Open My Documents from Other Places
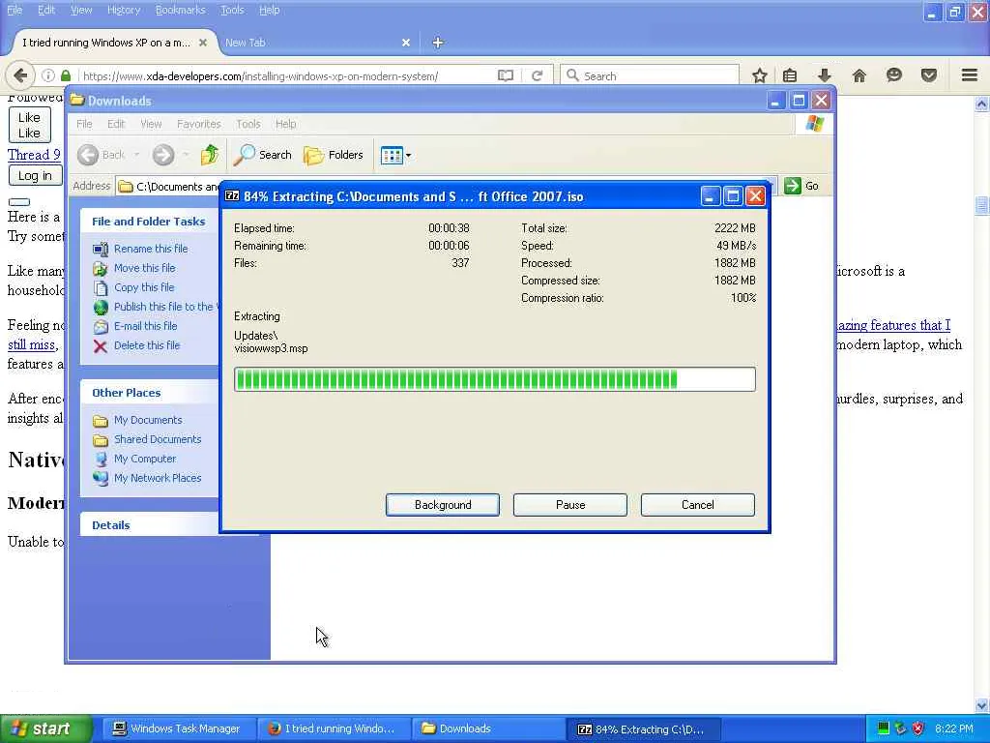The height and width of the screenshot is (743, 990). click(148, 420)
